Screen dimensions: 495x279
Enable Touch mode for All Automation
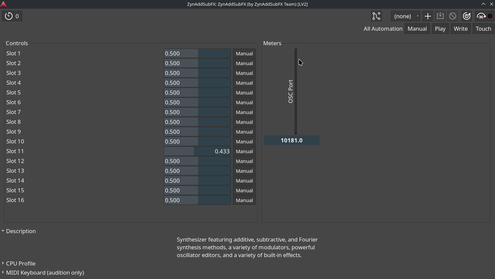pos(483,29)
